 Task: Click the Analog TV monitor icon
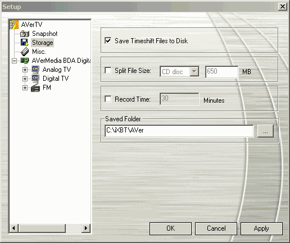pos(35,70)
